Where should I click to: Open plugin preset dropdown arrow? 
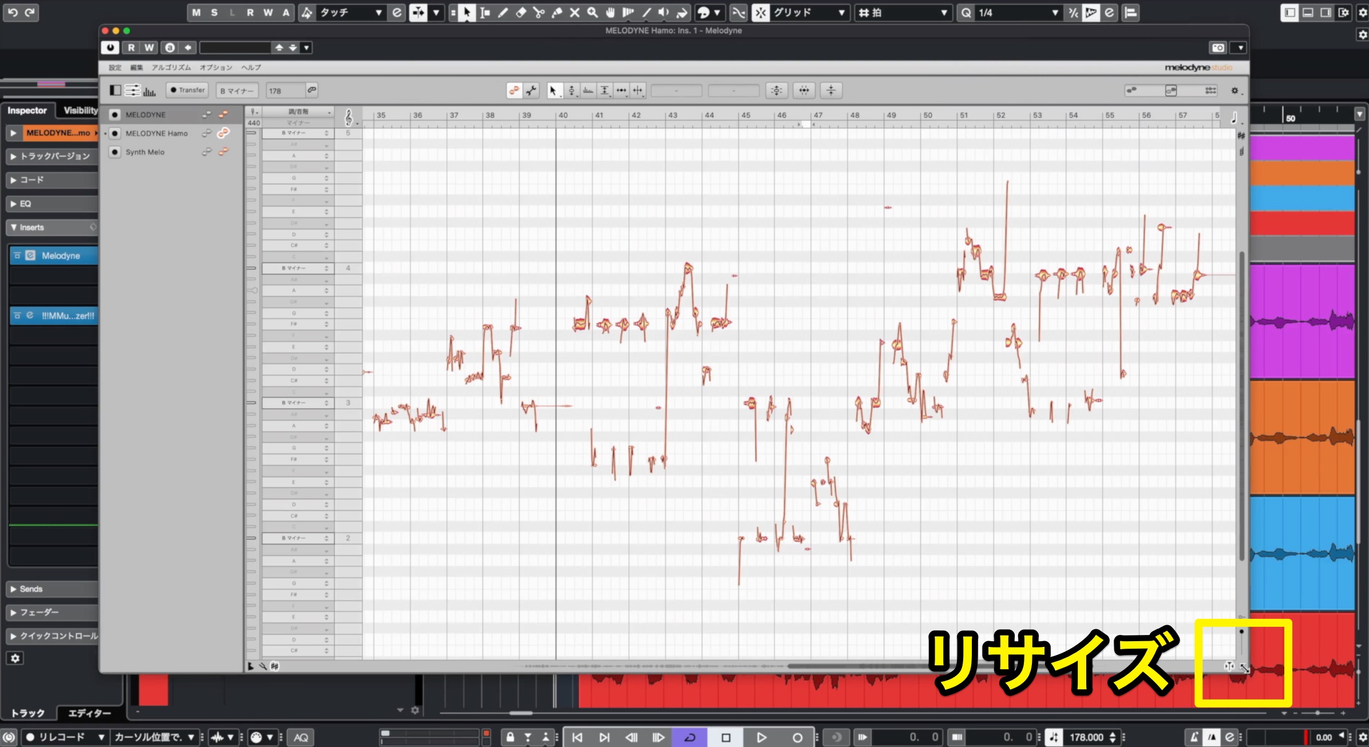click(x=307, y=47)
